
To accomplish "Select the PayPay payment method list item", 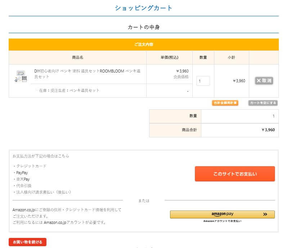I will pyautogui.click(x=22, y=173).
